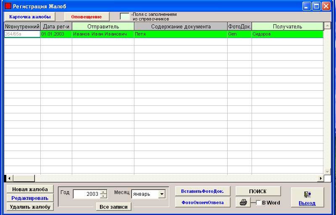Click the horizontal scrollbar thumb
336x215 pixels.
(x=24, y=178)
